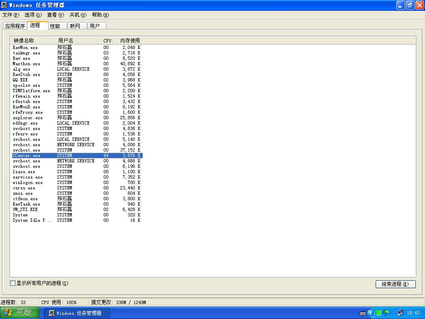Select the rfwProxy.exe process row
Viewport: 425px width, 319px height.
pyautogui.click(x=77, y=112)
